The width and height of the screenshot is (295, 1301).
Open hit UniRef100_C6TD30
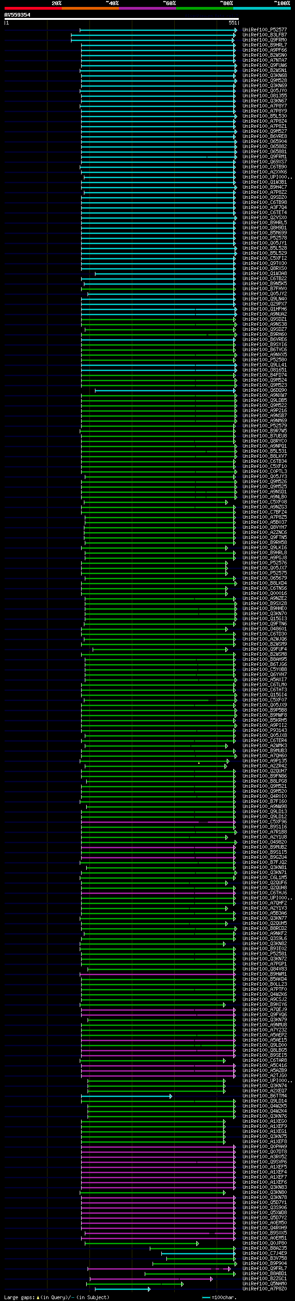[x=265, y=634]
